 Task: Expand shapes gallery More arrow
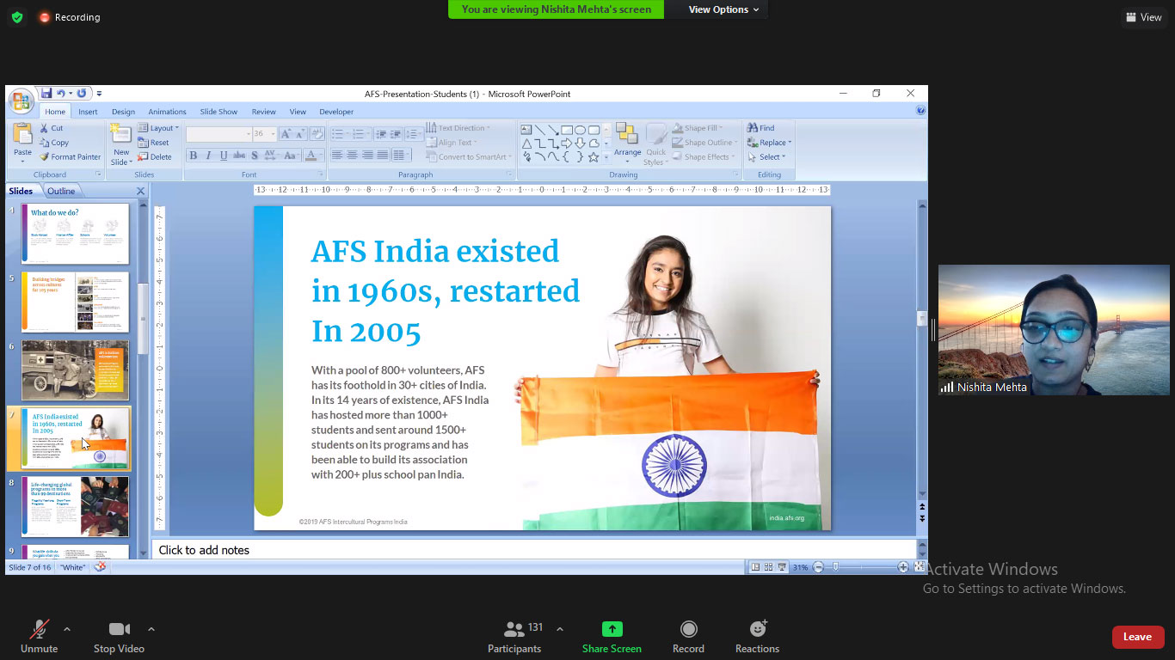606,157
